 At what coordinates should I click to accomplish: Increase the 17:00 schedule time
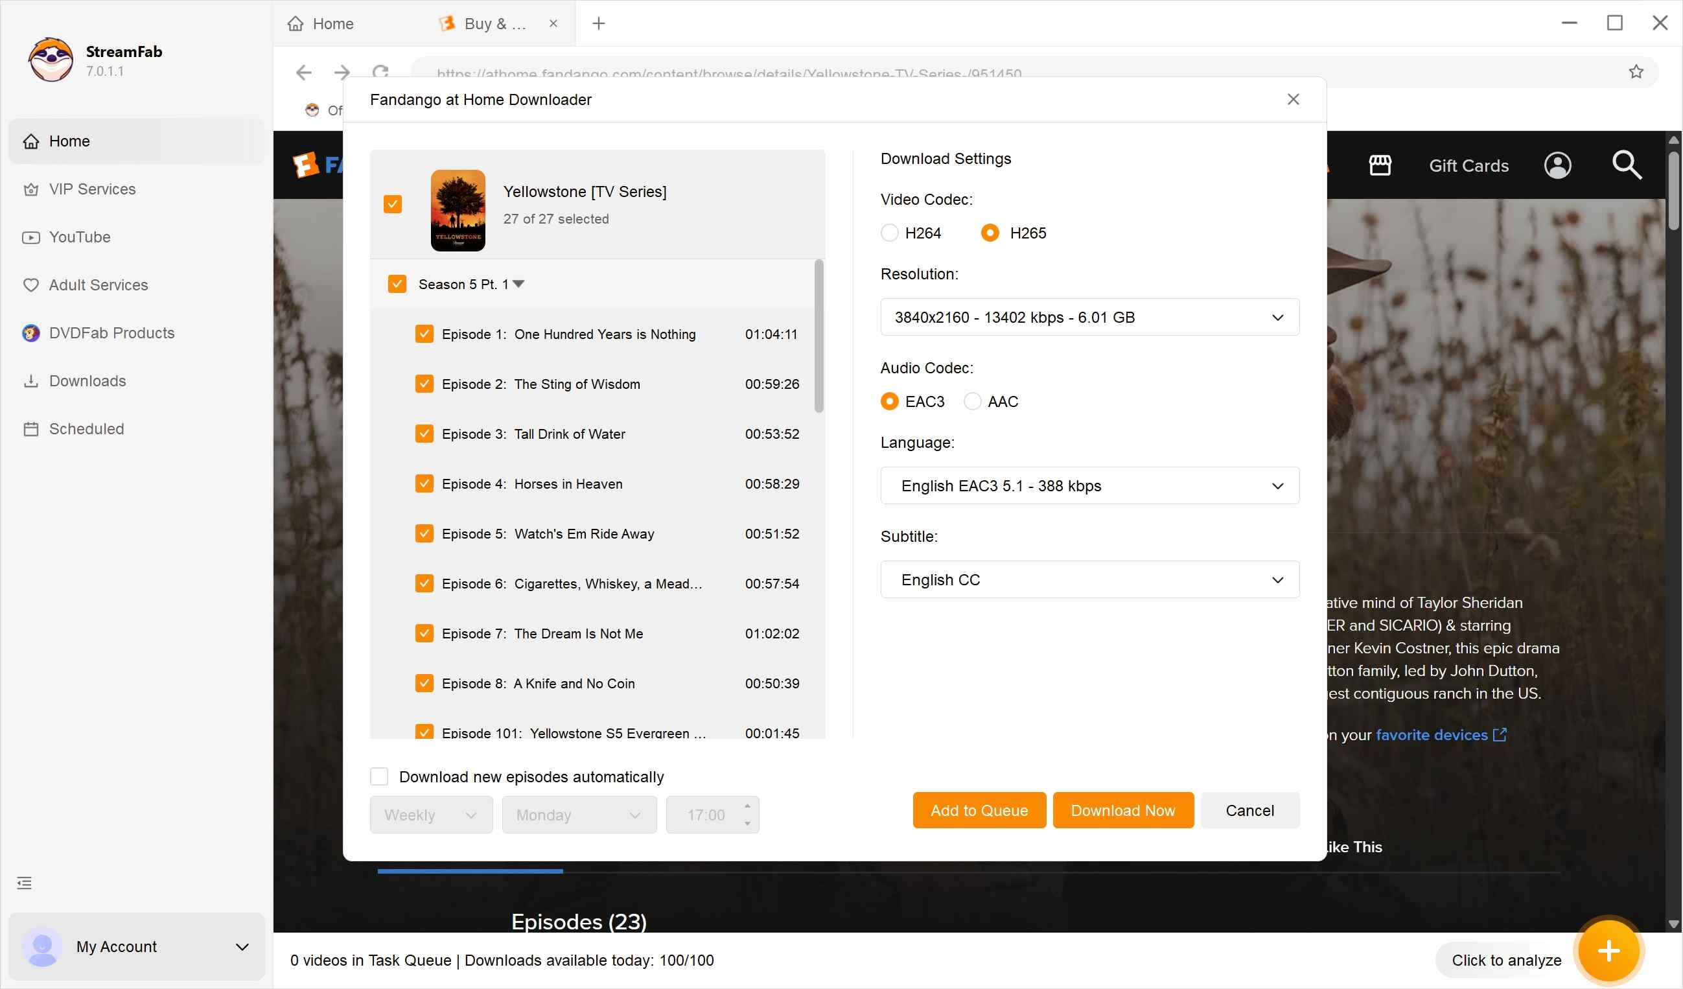pos(747,807)
